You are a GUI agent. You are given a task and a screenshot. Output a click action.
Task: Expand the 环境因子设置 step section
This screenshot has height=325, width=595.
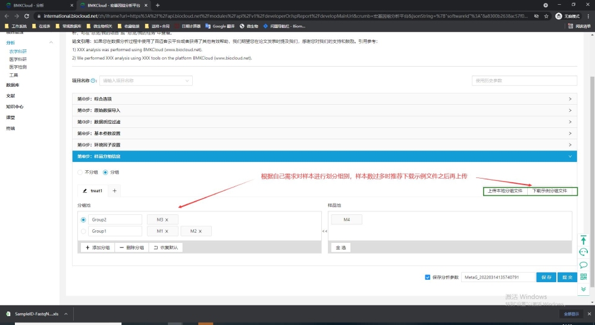tap(324, 145)
